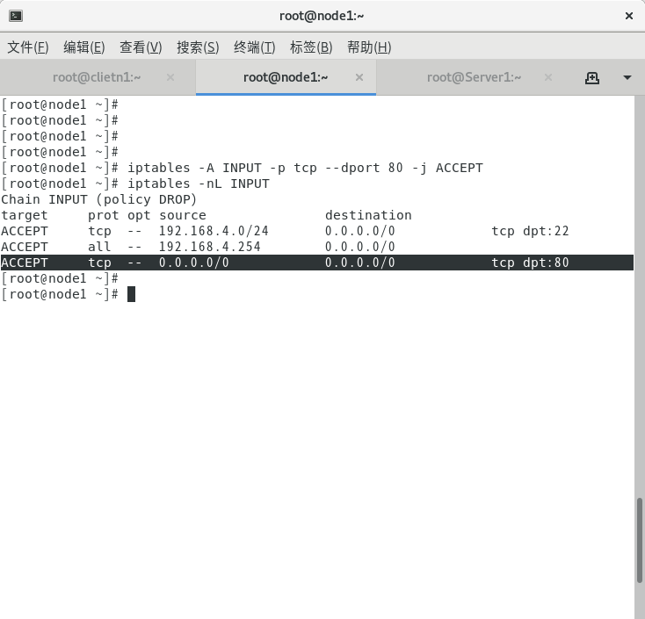The image size is (645, 619).
Task: Click the root@node1:~ window title
Action: coord(322,16)
